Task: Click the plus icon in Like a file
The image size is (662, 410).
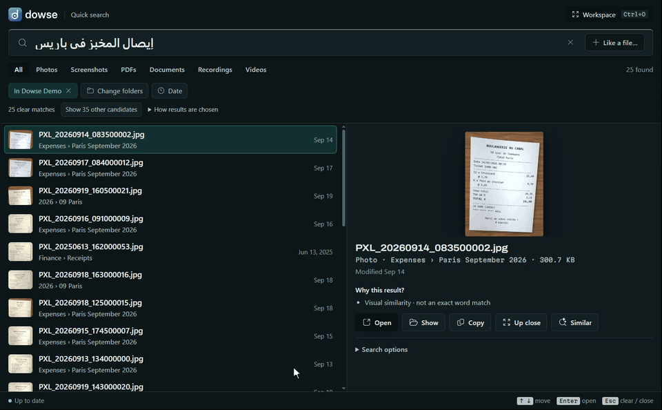Action: 596,42
